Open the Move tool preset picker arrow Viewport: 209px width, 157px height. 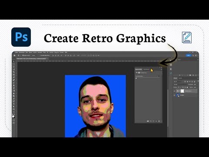tap(20, 55)
